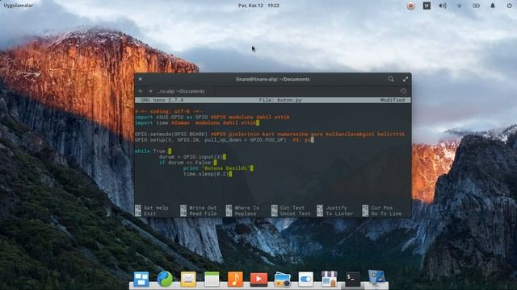
Task: Place cursor on 'time.sleep(0.2)' line
Action: pos(208,174)
